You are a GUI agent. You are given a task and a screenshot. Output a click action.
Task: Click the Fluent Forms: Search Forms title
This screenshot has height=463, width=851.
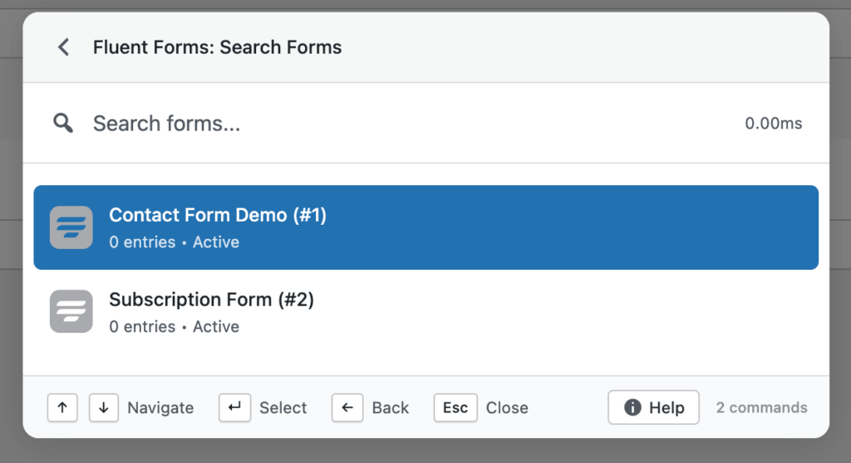tap(217, 47)
